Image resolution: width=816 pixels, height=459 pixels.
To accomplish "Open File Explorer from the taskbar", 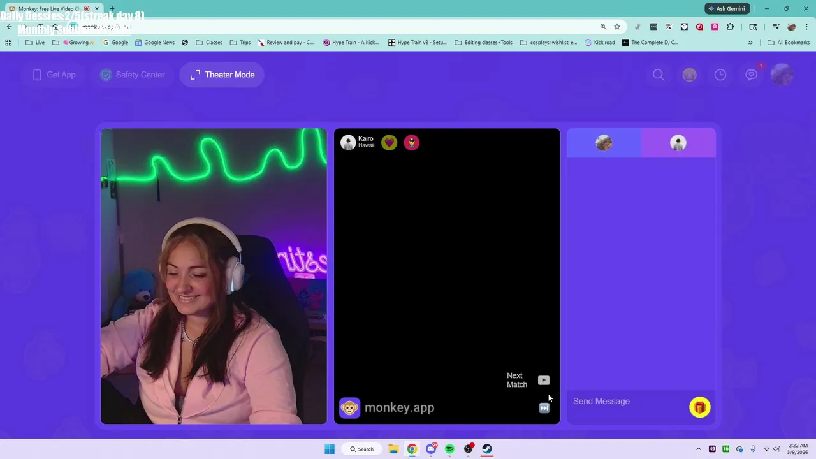I will [x=393, y=449].
